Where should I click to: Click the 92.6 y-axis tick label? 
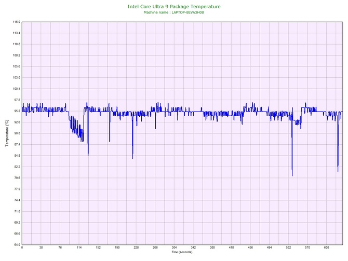click(17, 122)
